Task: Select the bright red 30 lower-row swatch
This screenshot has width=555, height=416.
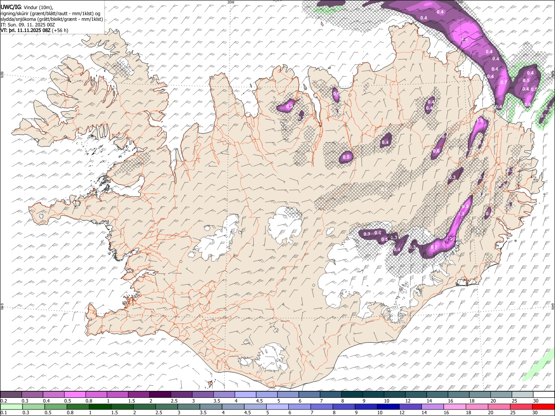Action: click(544, 406)
